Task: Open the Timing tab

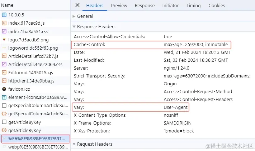Action: tap(193, 6)
